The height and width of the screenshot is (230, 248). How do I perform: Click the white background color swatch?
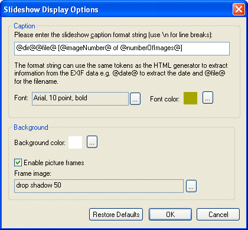click(75, 143)
